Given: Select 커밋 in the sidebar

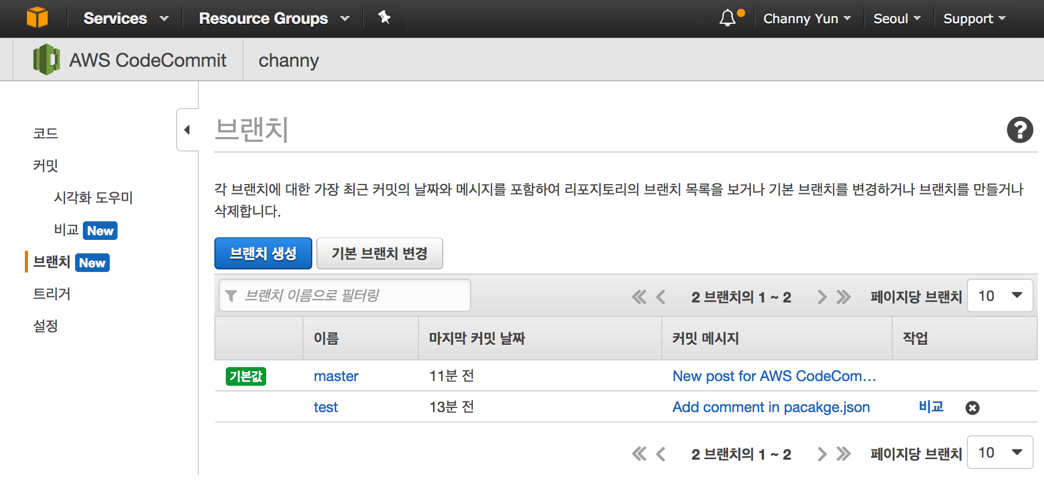Looking at the screenshot, I should (46, 165).
